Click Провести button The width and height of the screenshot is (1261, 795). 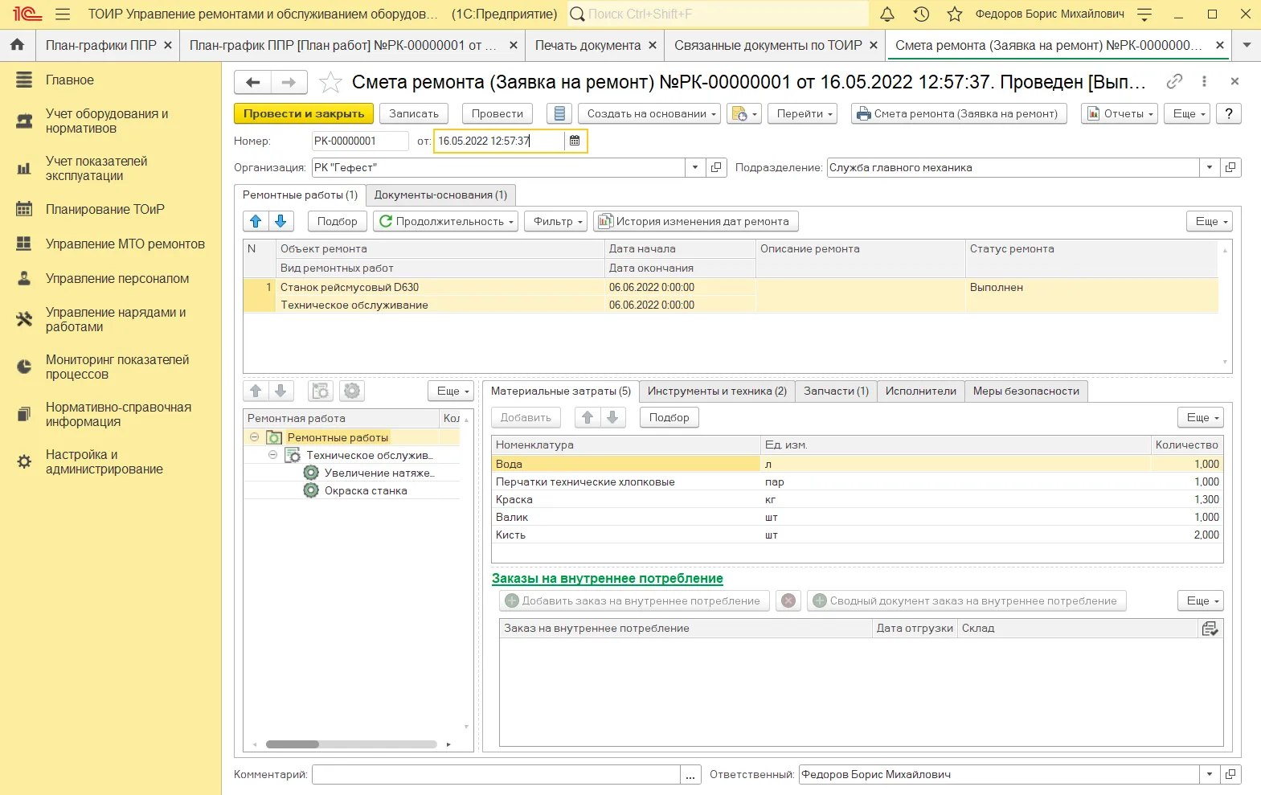(497, 113)
